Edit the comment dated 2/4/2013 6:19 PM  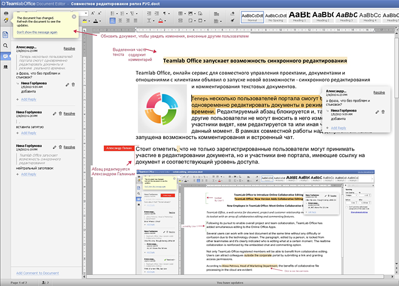55,147
